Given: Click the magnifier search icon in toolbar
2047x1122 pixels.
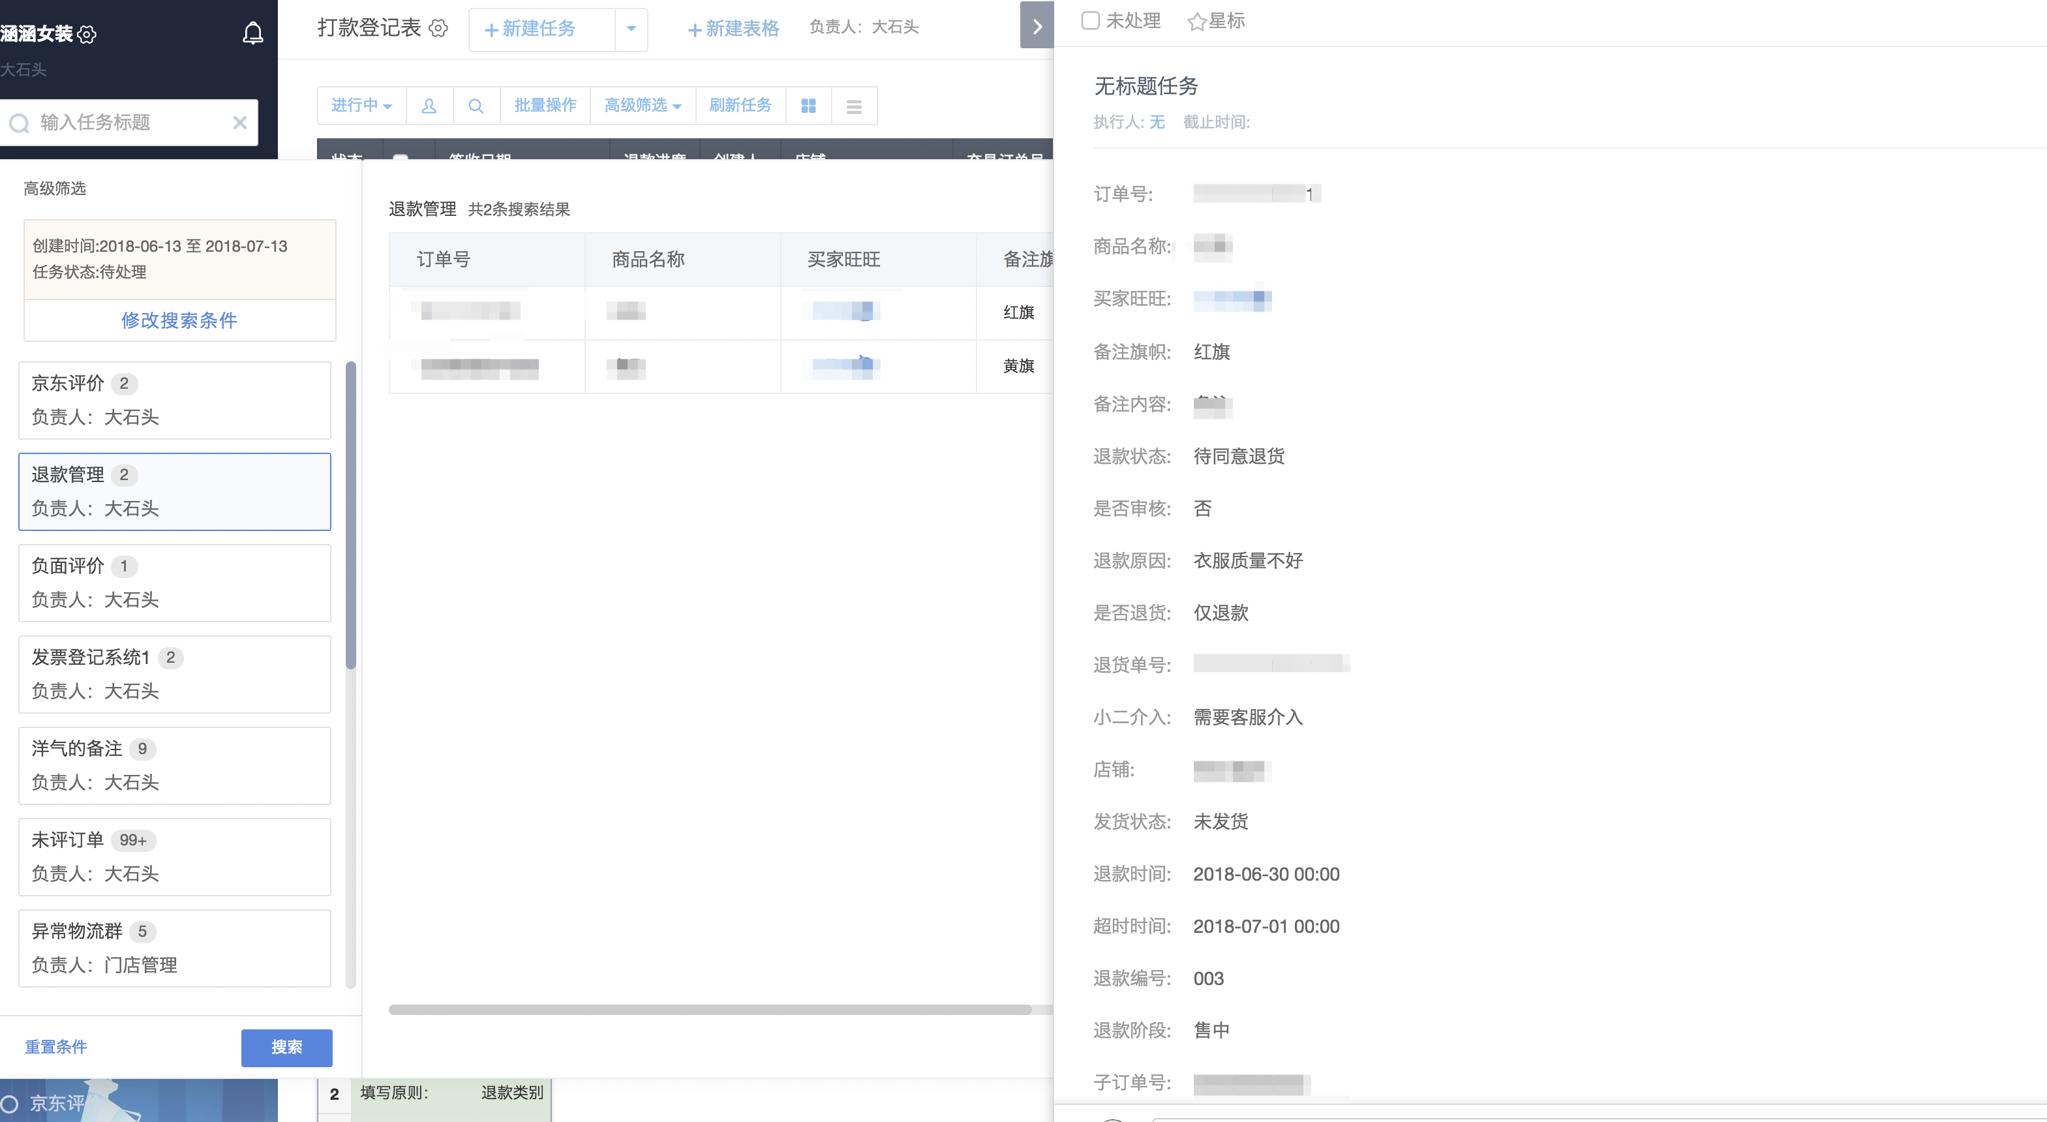Looking at the screenshot, I should (476, 106).
